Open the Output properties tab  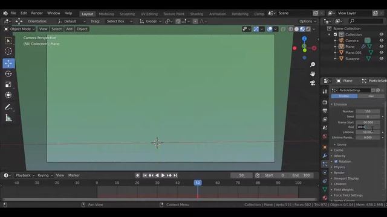tap(325, 111)
